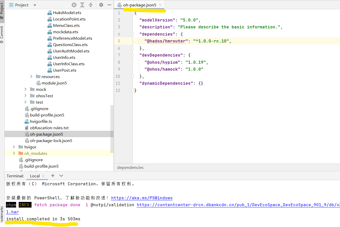Expand the resources folder
340x227 pixels.
(31, 76)
